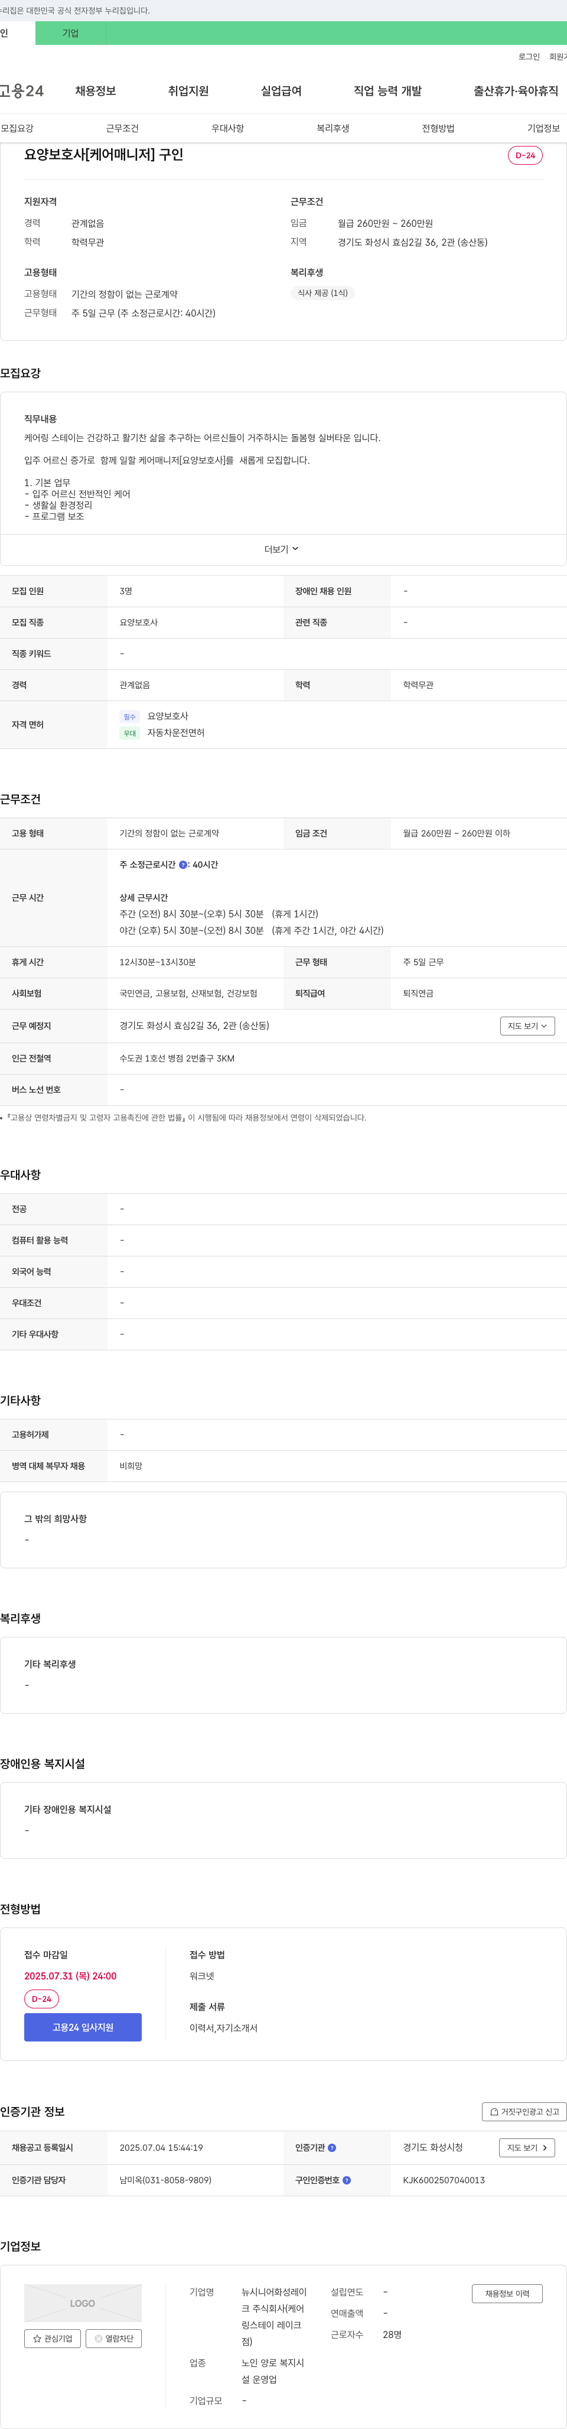Click the 고용24 입사지원 button

83,2026
